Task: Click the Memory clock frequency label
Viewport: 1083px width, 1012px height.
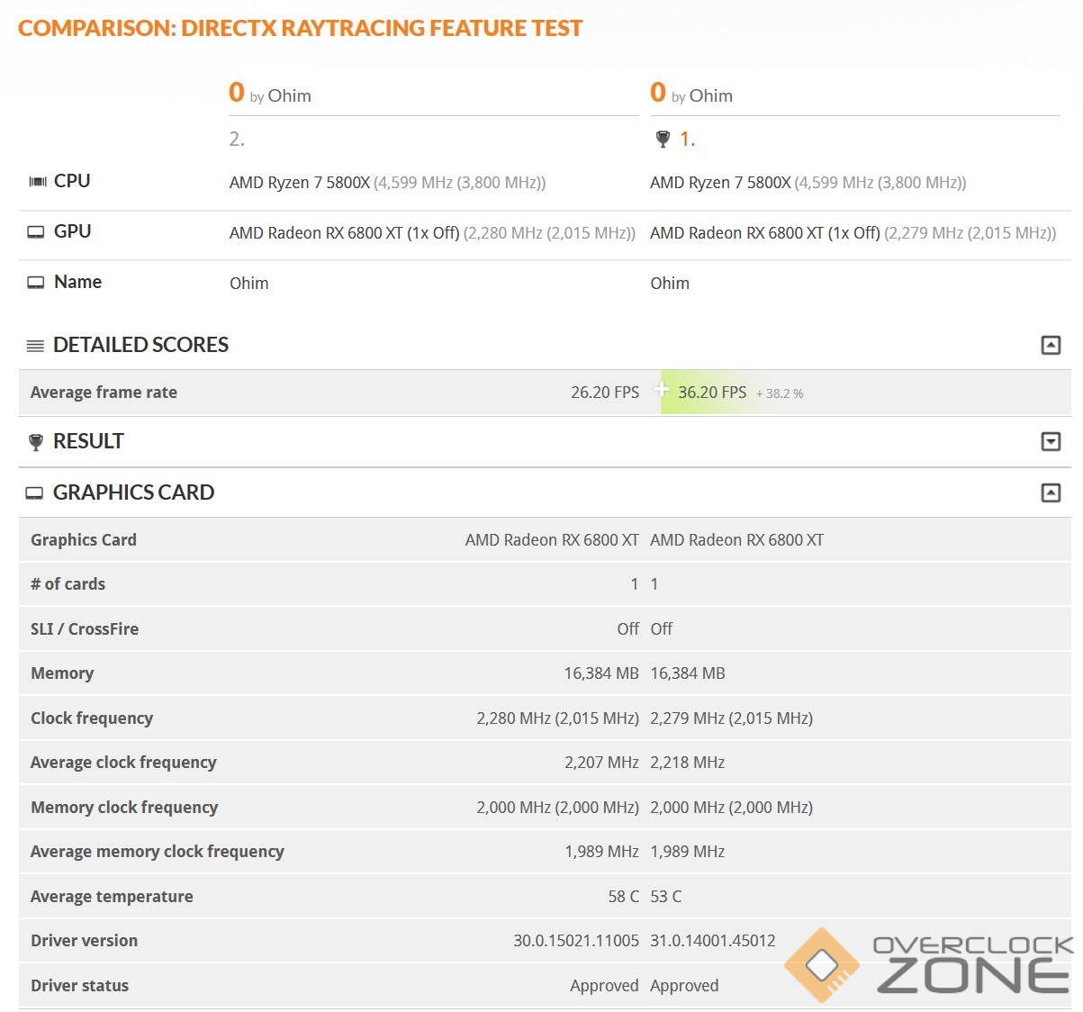Action: [x=124, y=808]
